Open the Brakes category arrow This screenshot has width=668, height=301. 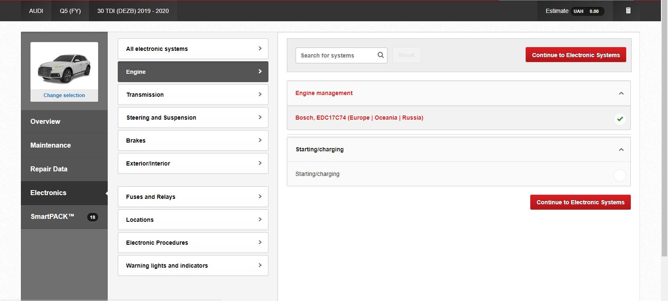(x=260, y=140)
